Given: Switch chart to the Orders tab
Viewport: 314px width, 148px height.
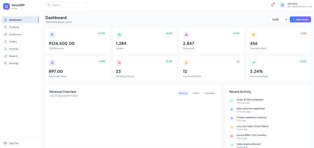Looking at the screenshot, I should coord(196,93).
